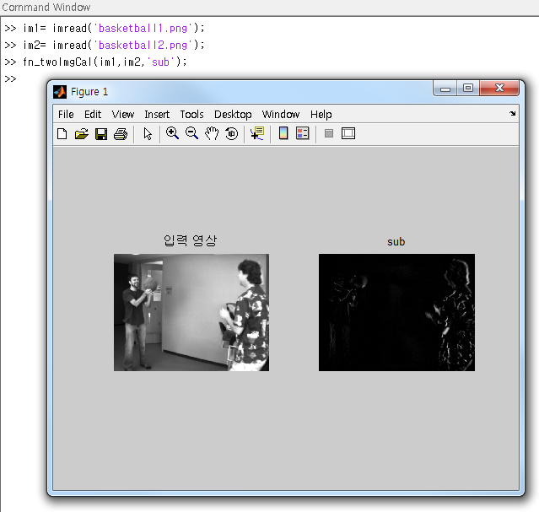The image size is (539, 512).
Task: Open a file with the folder icon
Action: pyautogui.click(x=82, y=134)
